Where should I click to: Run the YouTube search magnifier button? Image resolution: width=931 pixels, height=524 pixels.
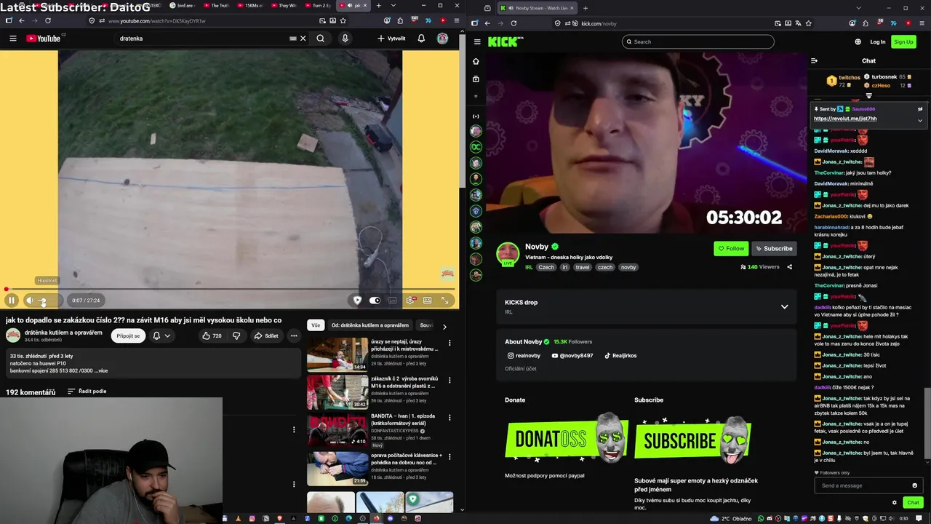(320, 38)
